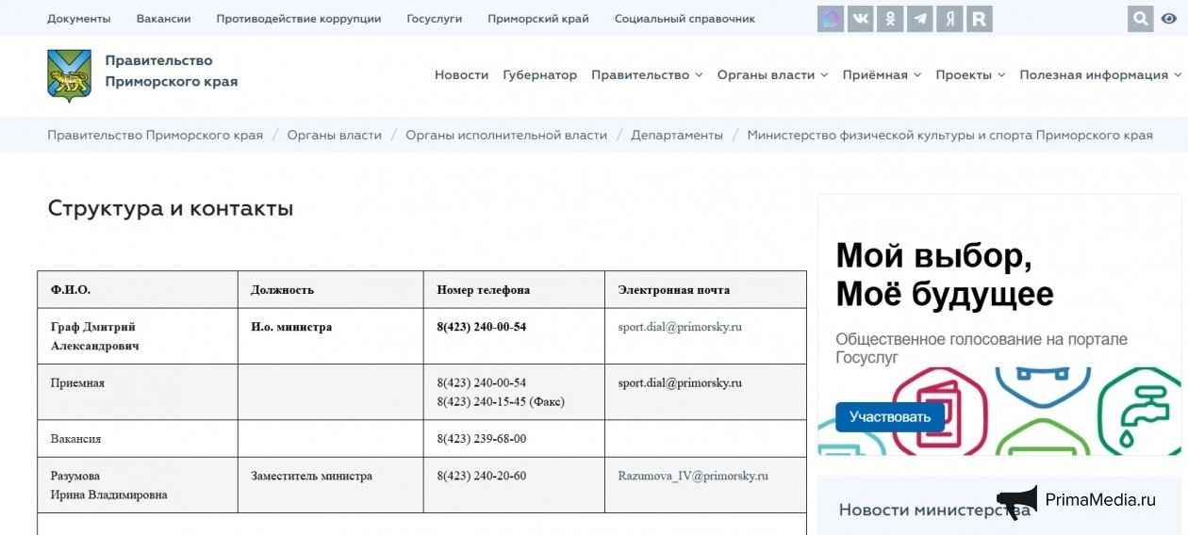Click Razumova_IV@primorsky.ru email link
Image resolution: width=1188 pixels, height=535 pixels.
[x=693, y=477]
